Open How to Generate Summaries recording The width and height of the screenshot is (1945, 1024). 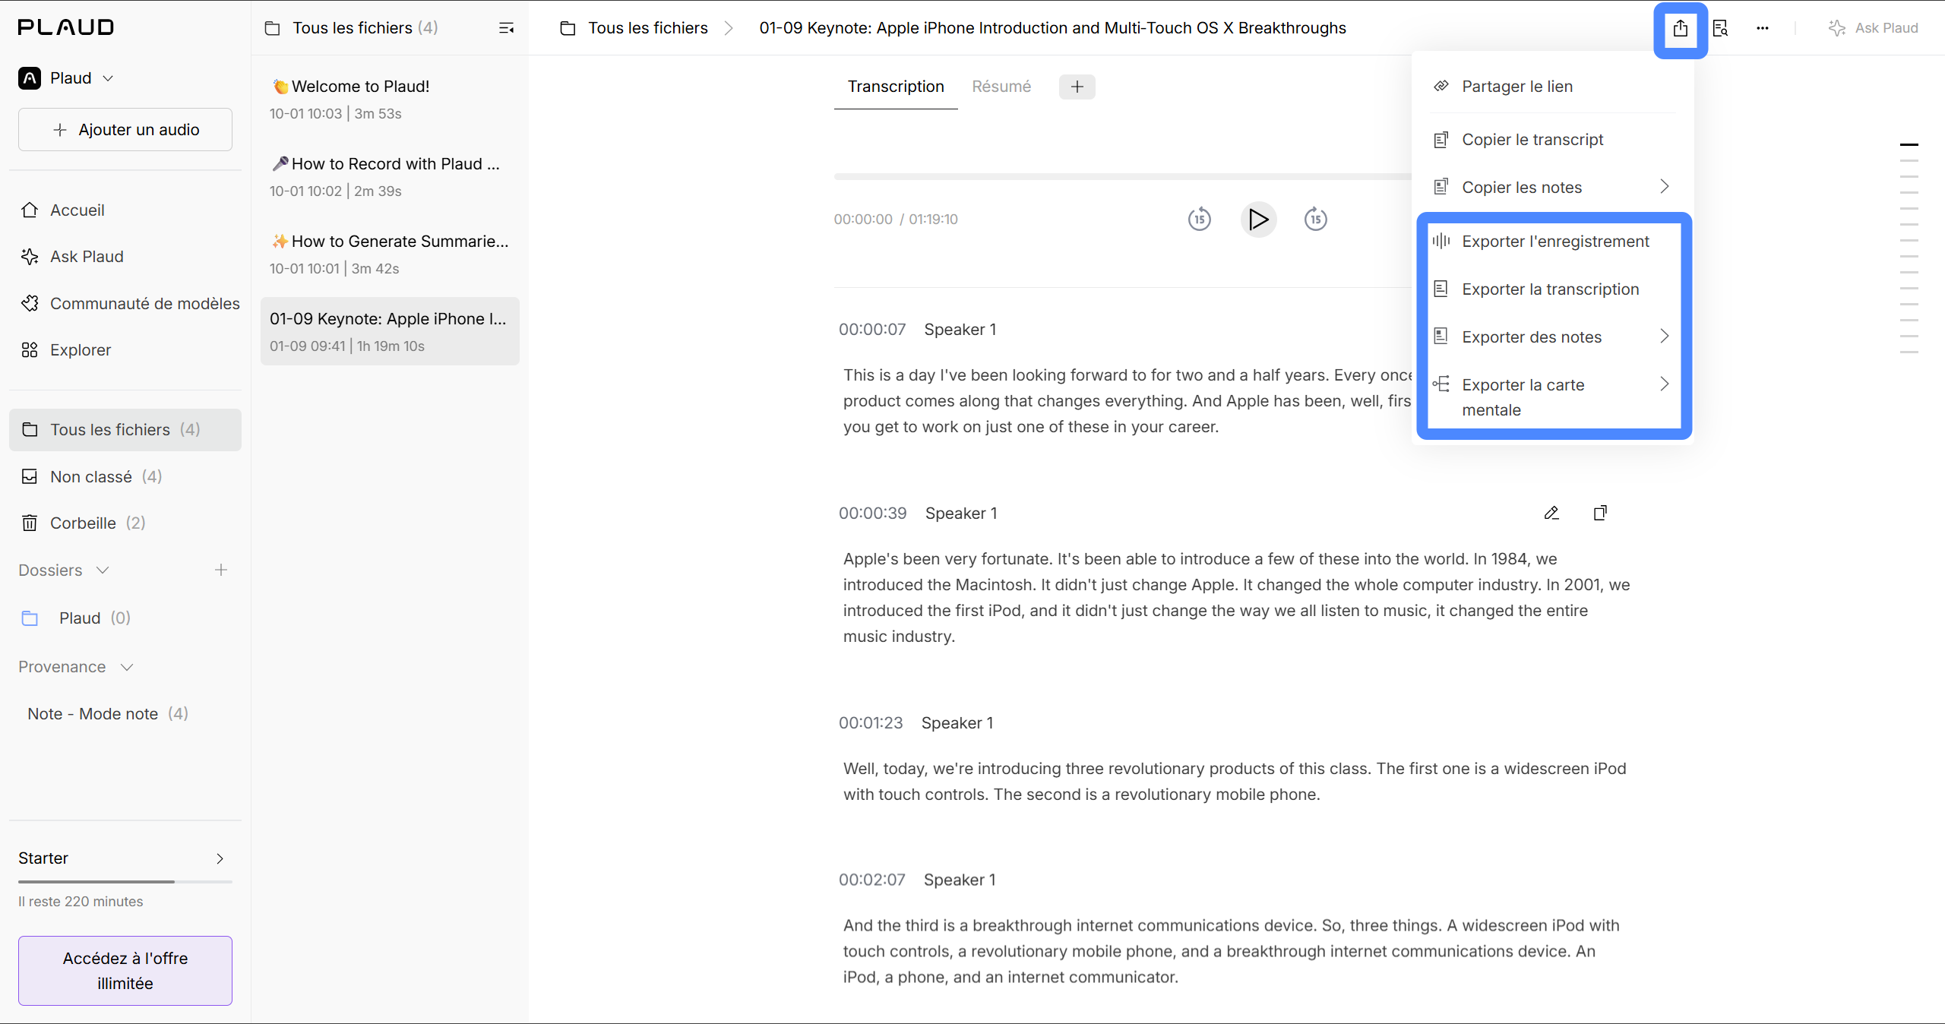click(x=390, y=254)
